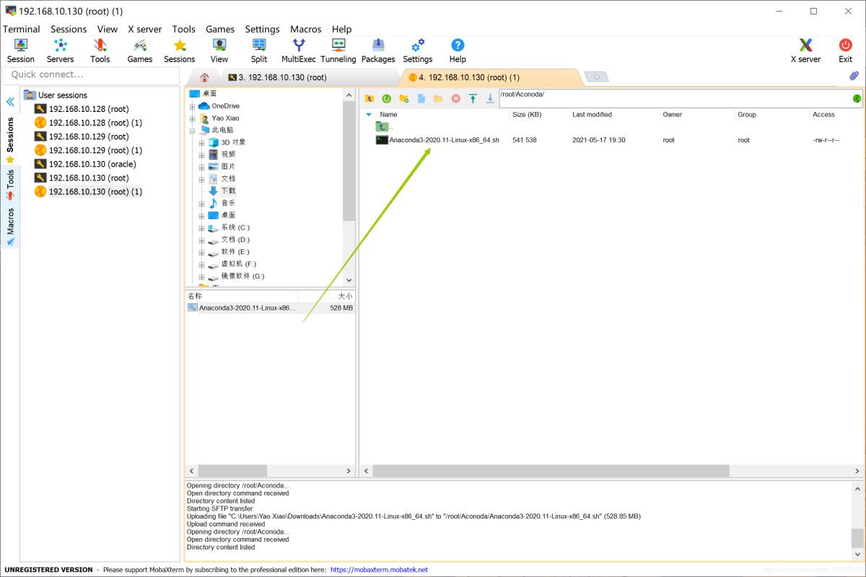Refresh the SFTP file listing
The image size is (866, 577).
[x=386, y=97]
